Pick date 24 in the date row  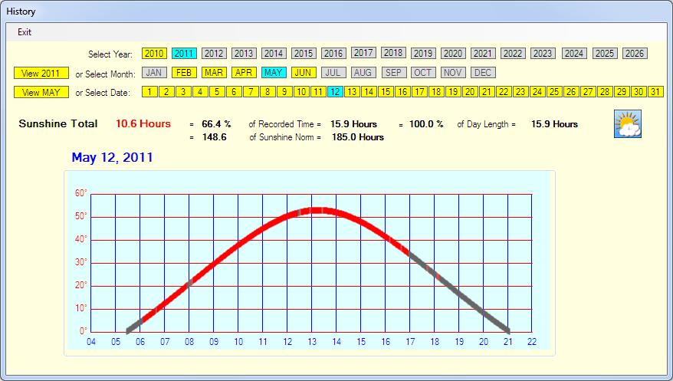tap(537, 92)
